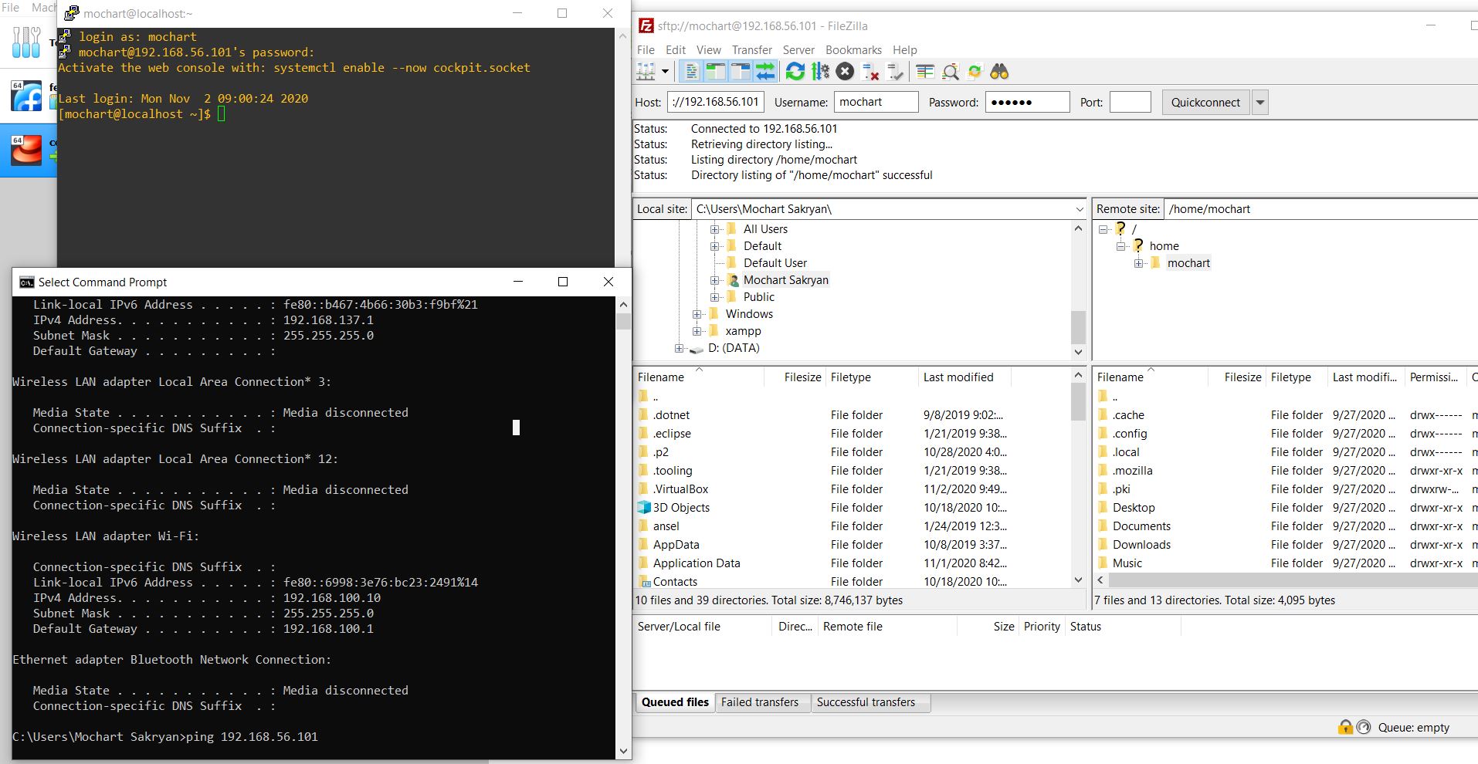Toggle directory comparison in toolbar
The height and width of the screenshot is (764, 1478).
point(951,72)
